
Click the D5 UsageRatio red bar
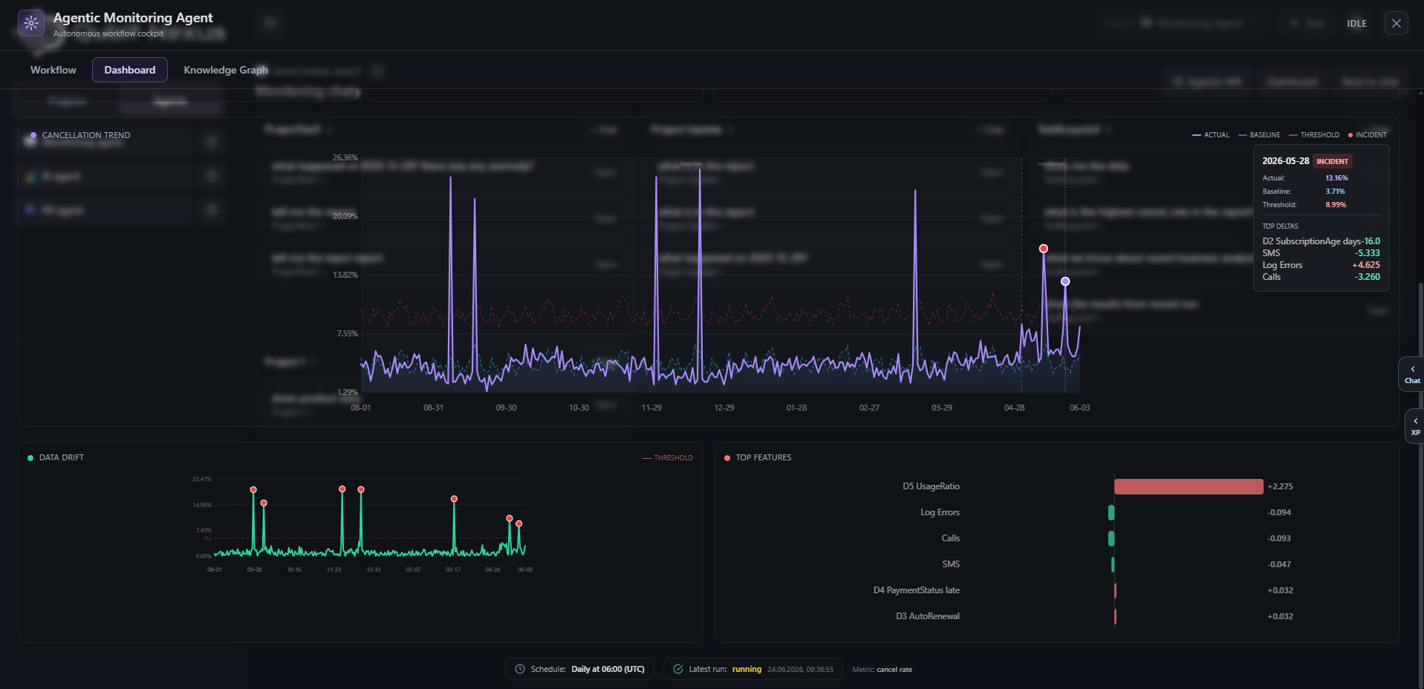[x=1189, y=486]
